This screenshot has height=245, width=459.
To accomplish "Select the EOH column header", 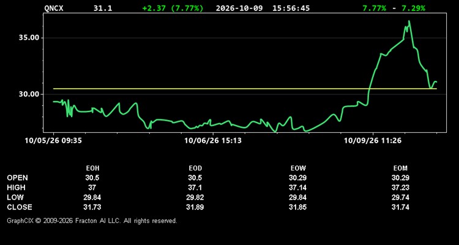I will [92, 168].
